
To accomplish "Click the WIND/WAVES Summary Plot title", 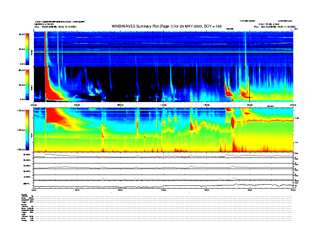I will (166, 26).
